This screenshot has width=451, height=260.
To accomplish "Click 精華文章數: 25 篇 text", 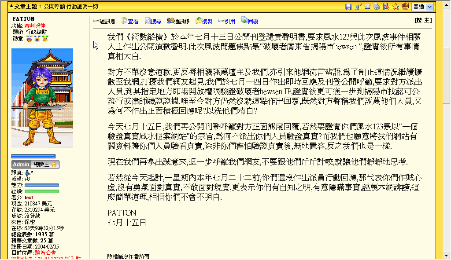I will point(32,241).
